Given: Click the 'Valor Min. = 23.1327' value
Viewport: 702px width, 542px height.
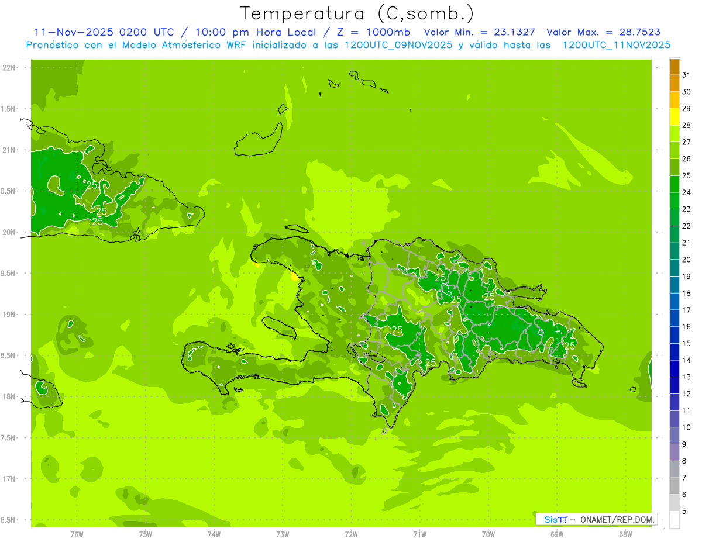Looking at the screenshot, I should [x=479, y=32].
